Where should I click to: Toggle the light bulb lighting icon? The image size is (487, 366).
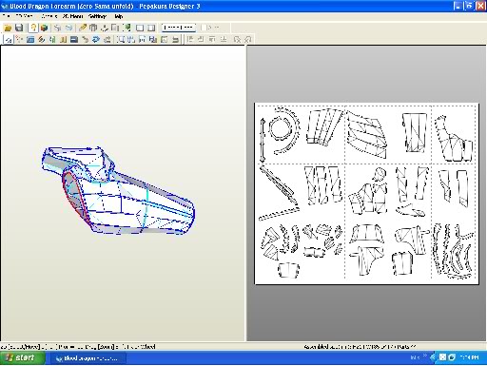[33, 28]
